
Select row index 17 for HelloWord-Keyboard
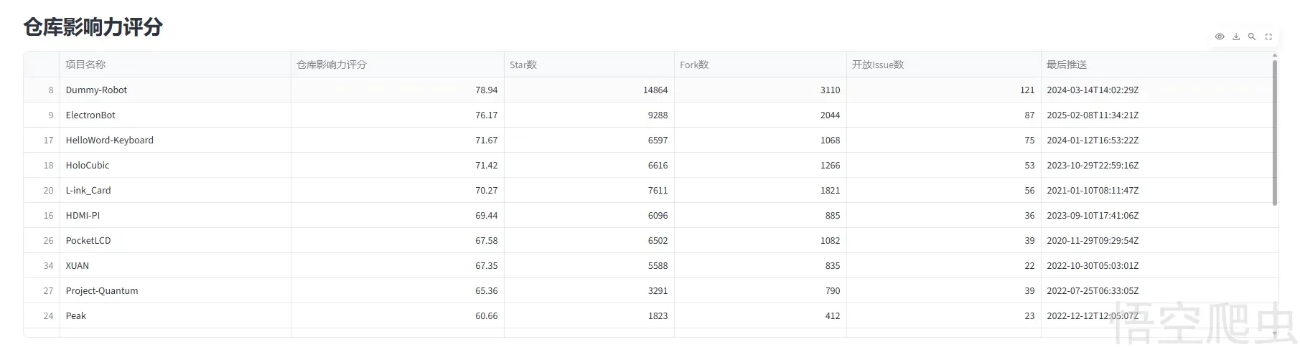48,141
